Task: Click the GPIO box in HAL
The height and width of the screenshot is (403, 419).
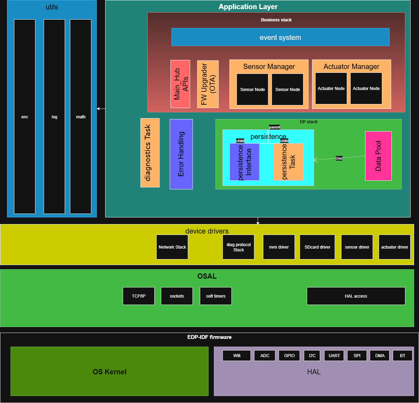Action: [x=289, y=355]
